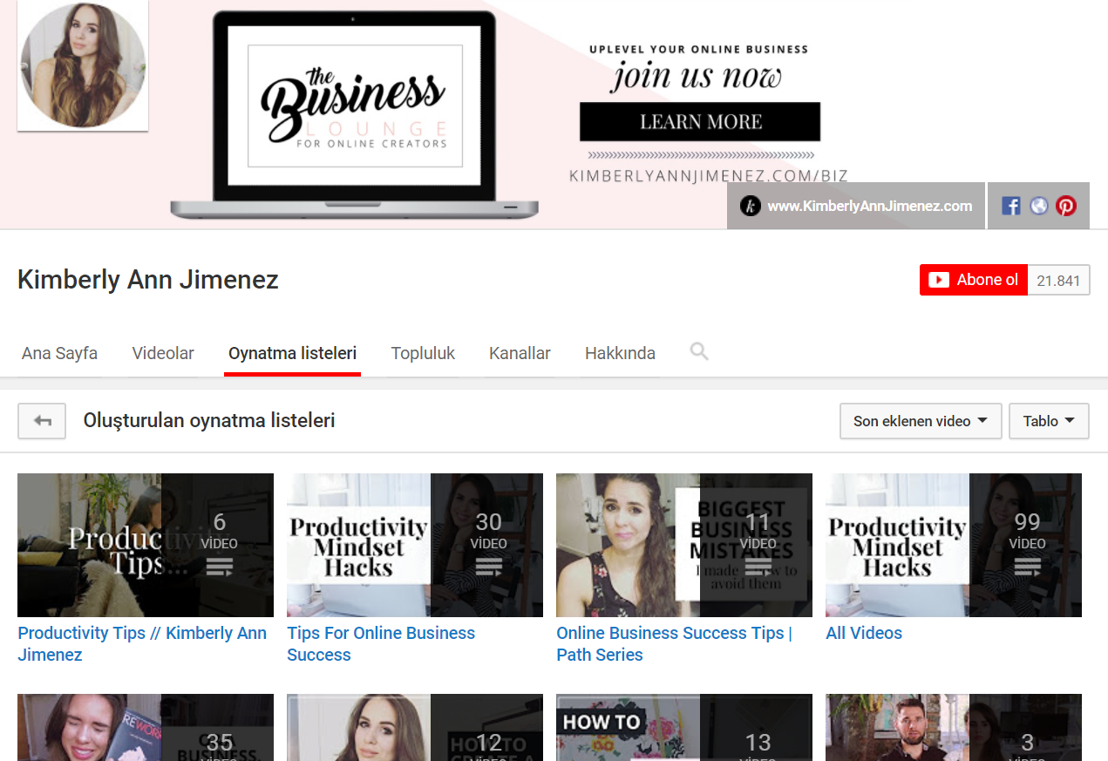
Task: Expand the Tablo view dropdown
Action: point(1048,421)
